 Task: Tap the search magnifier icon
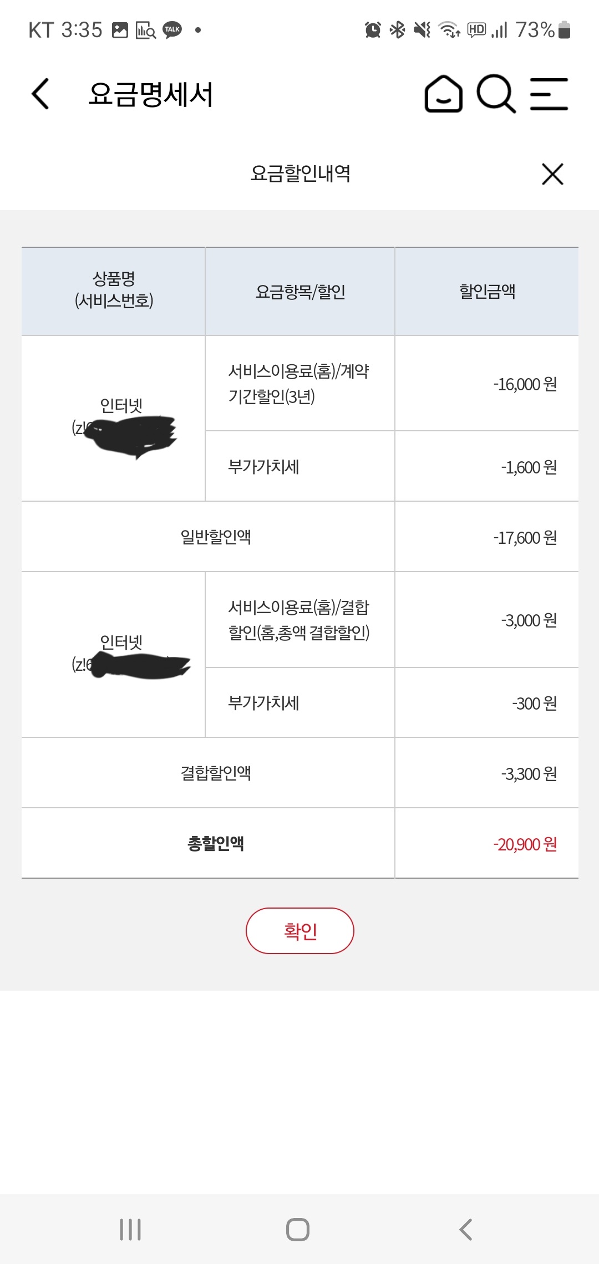coord(496,94)
